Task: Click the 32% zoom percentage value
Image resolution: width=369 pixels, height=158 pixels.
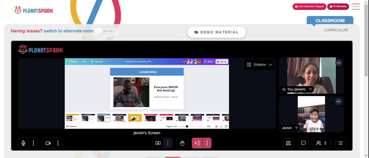Action: click(x=208, y=126)
